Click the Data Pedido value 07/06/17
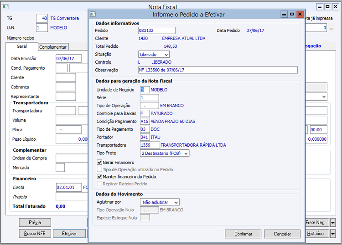 click(255, 31)
